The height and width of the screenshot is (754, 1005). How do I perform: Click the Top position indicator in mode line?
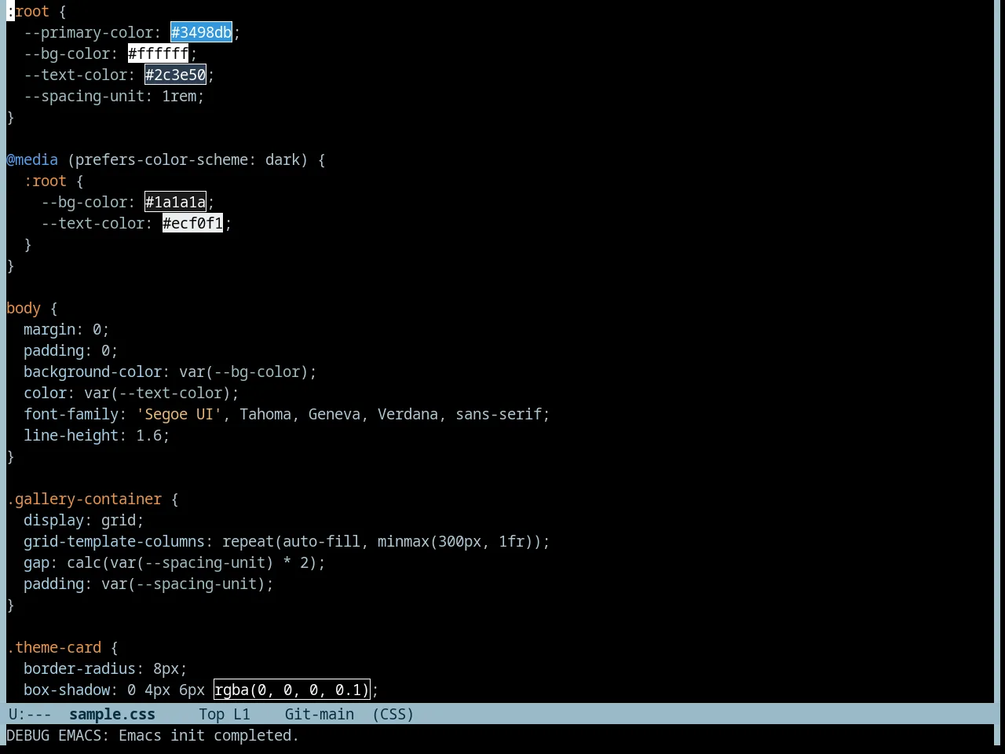(211, 714)
